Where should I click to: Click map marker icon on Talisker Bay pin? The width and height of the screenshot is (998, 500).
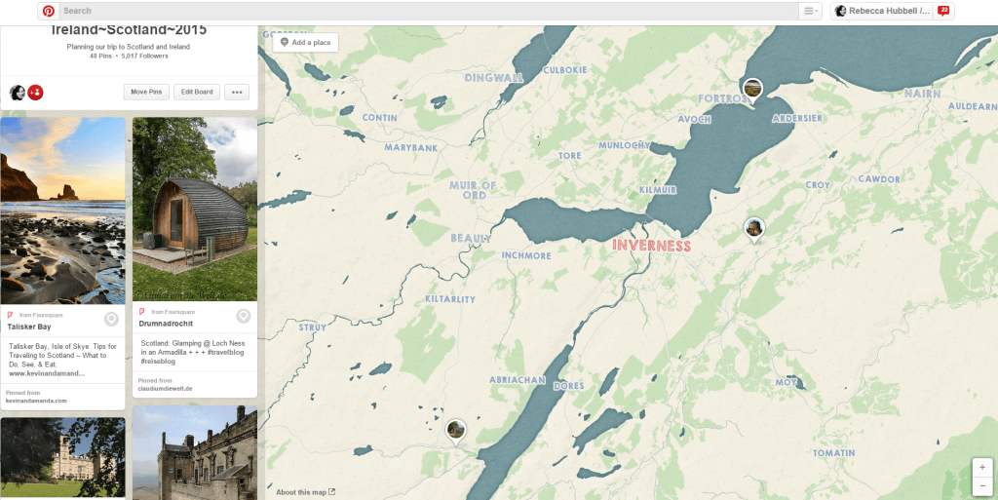tap(111, 320)
